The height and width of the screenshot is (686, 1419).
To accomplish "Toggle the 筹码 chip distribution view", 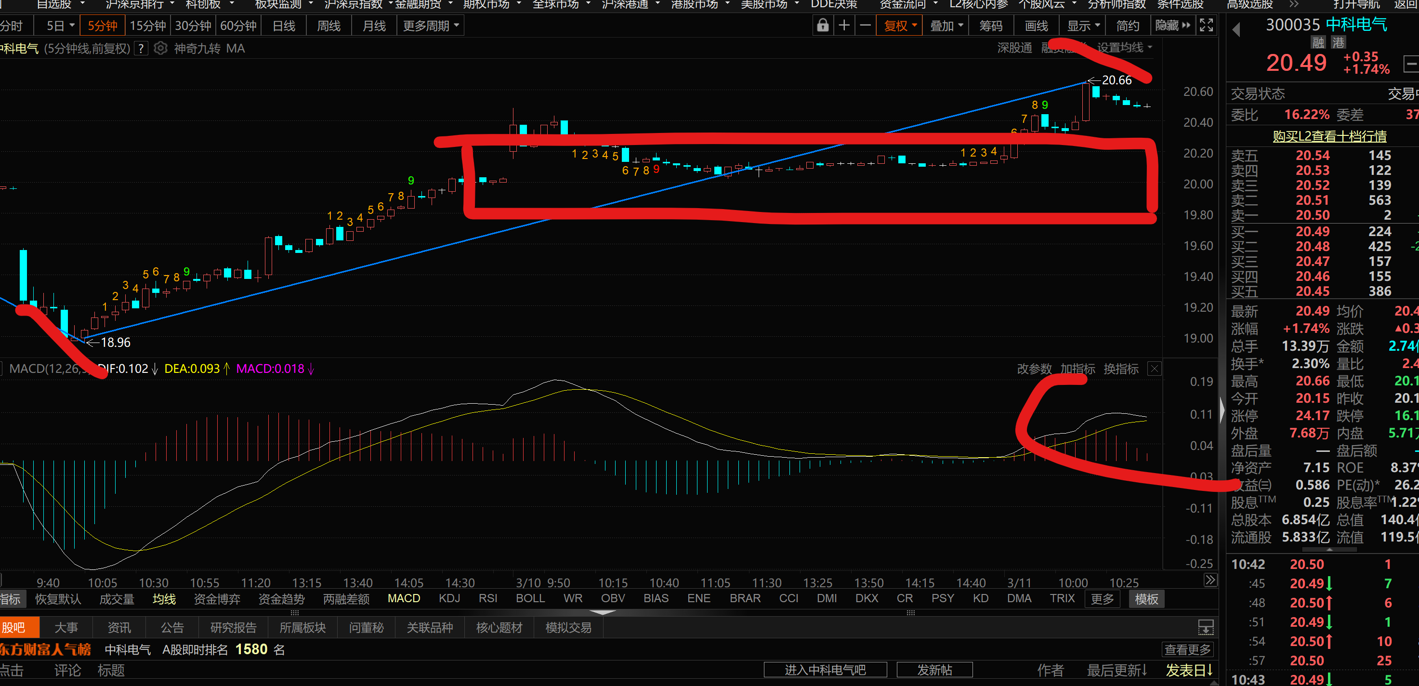I will point(990,26).
